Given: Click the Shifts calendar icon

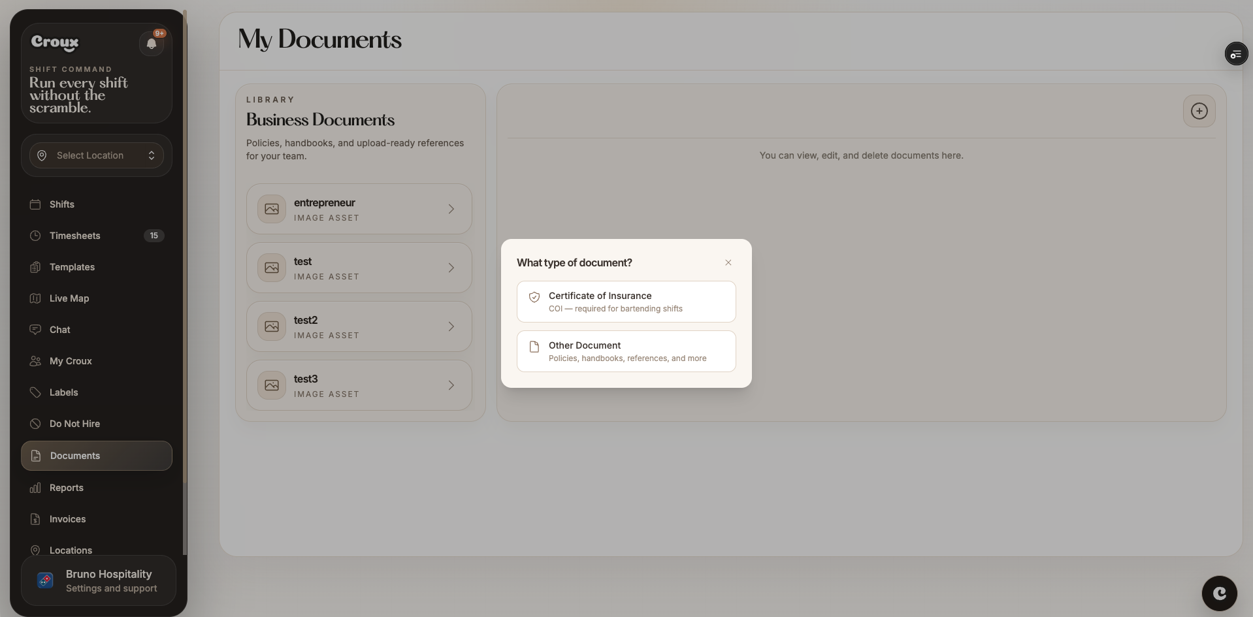Looking at the screenshot, I should point(35,204).
